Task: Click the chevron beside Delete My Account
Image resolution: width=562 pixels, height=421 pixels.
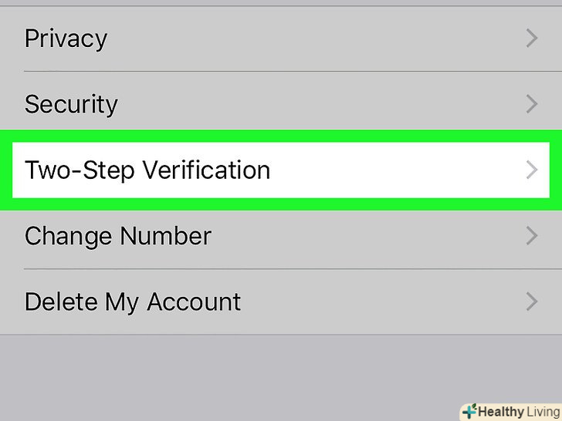Action: click(531, 301)
